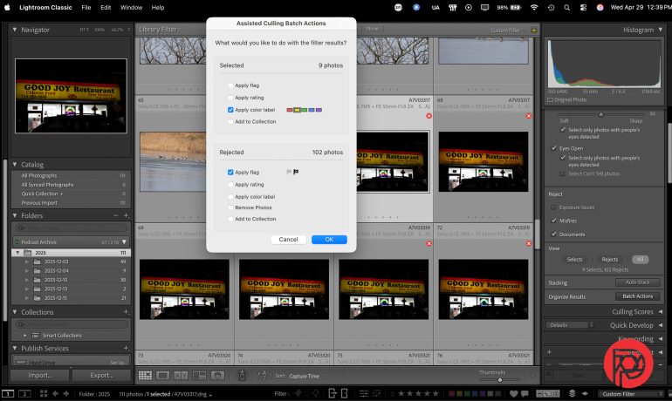Expand the 2025-12-03 folder
The height and width of the screenshot is (401, 672).
point(27,262)
